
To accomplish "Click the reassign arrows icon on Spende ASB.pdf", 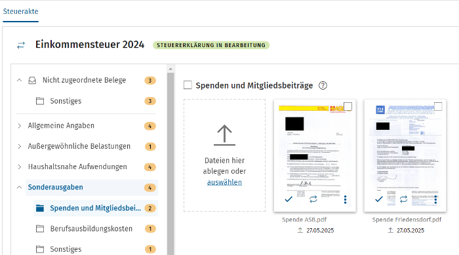I will 313,199.
